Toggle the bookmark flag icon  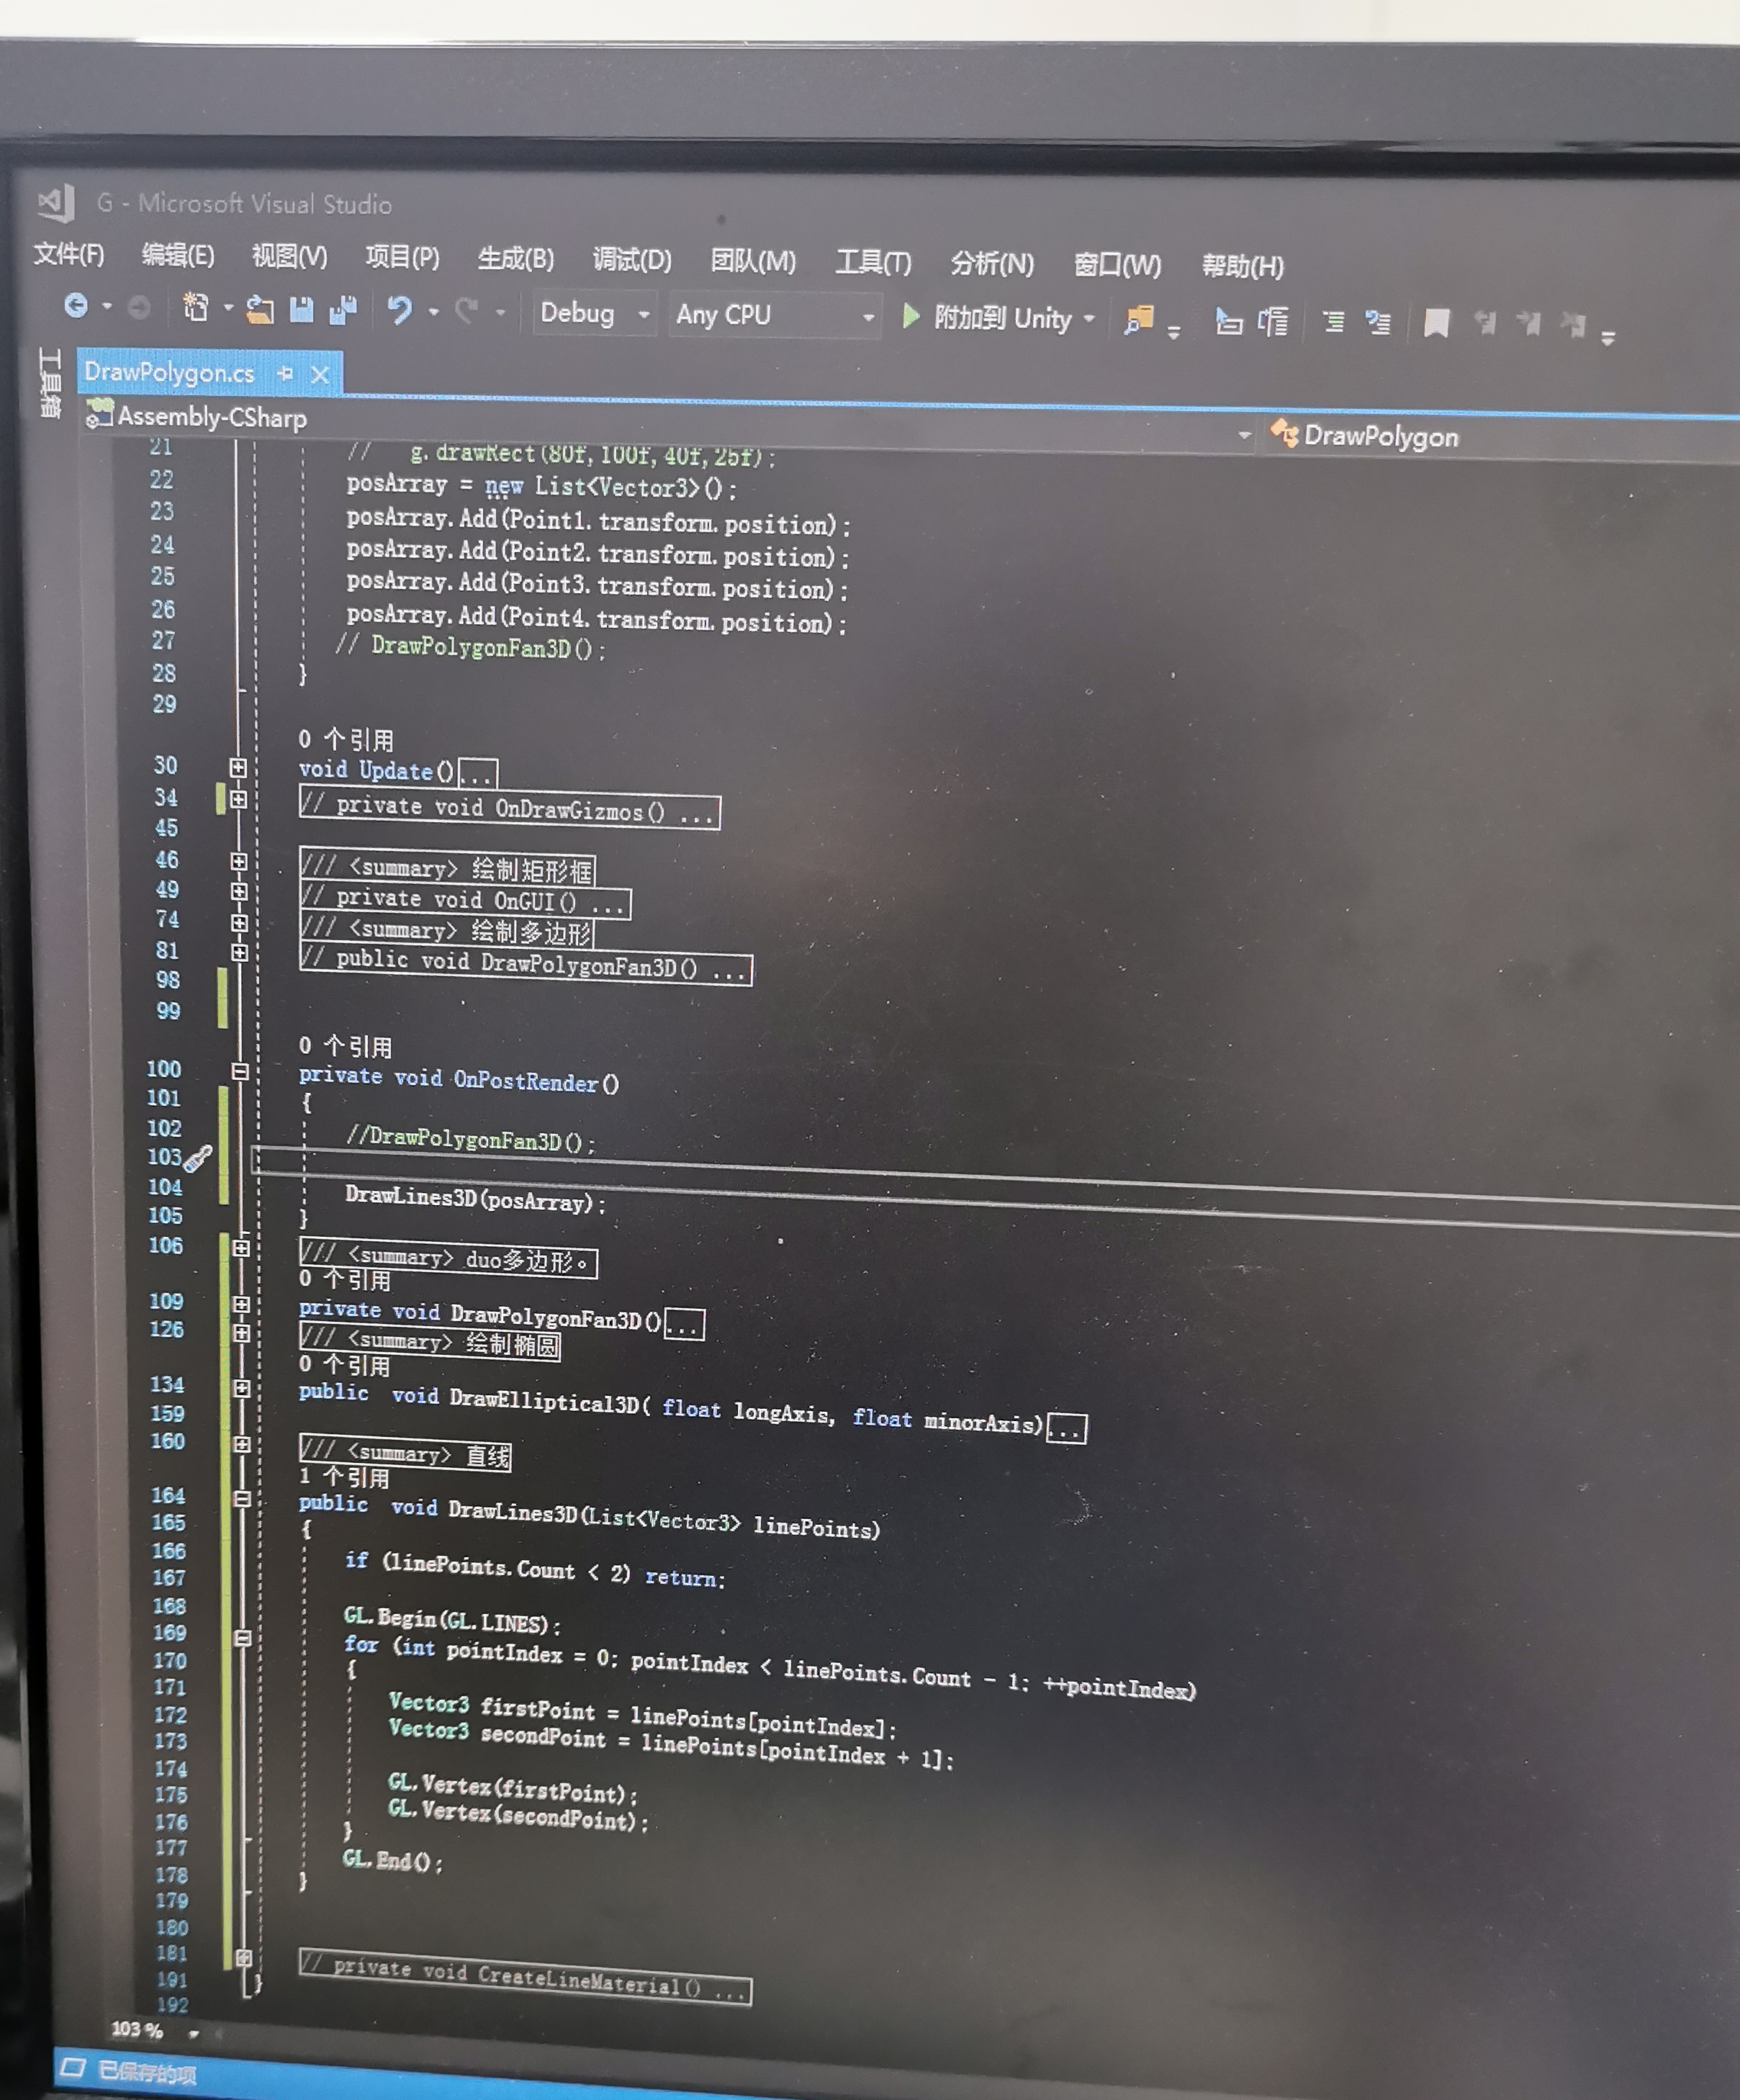[1436, 323]
